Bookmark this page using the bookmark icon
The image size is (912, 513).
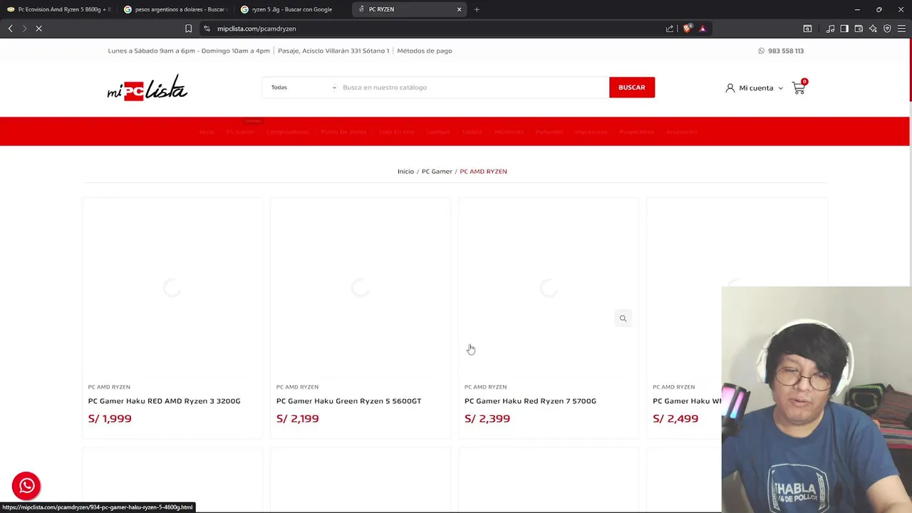pyautogui.click(x=188, y=28)
